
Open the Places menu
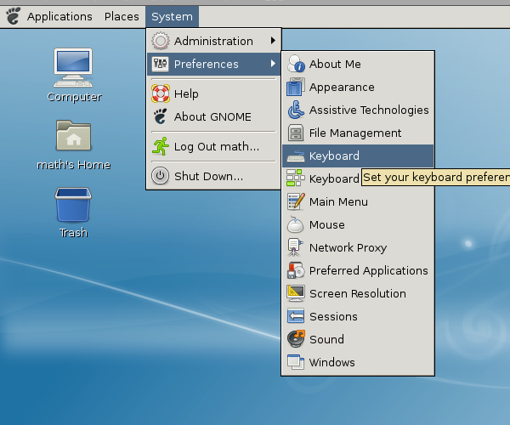tap(122, 16)
